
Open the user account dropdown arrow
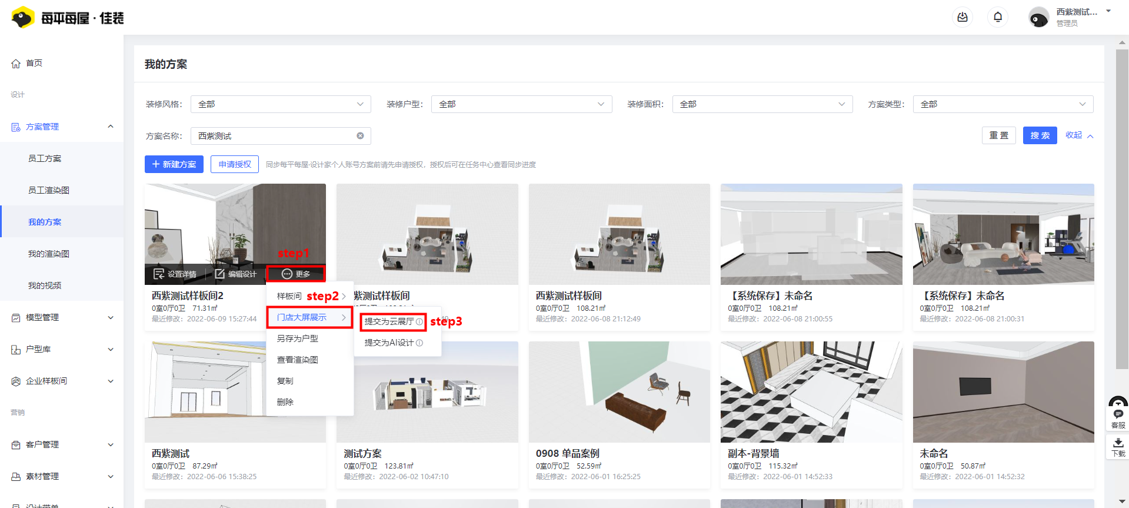tap(1108, 11)
